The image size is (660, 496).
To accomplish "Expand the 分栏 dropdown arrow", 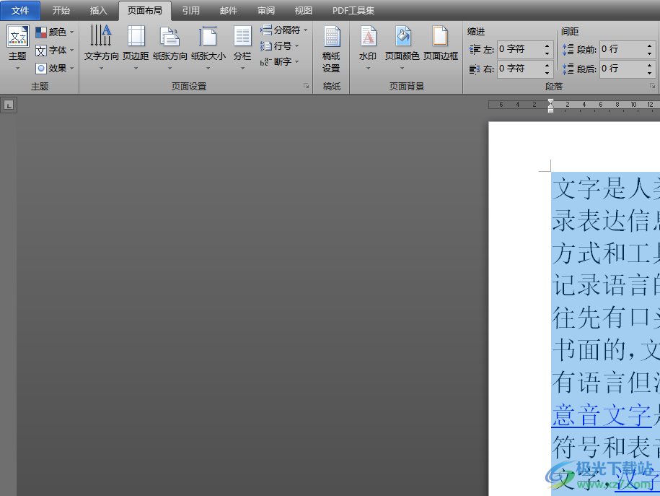I will pos(242,69).
